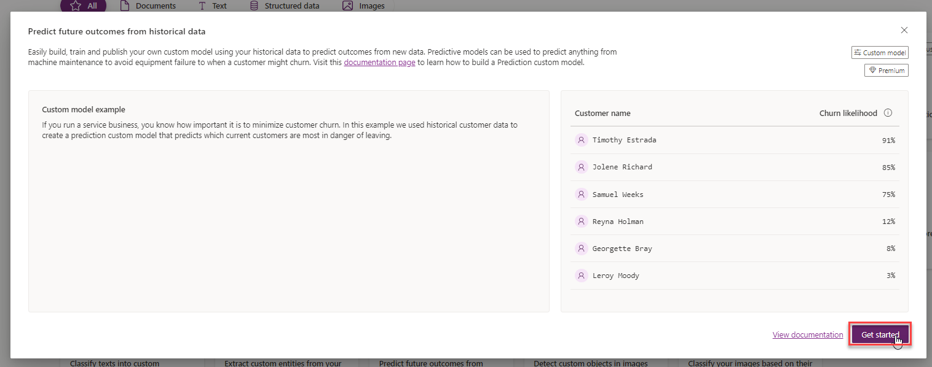
Task: Click Leroy Moody's avatar icon
Action: coord(581,276)
